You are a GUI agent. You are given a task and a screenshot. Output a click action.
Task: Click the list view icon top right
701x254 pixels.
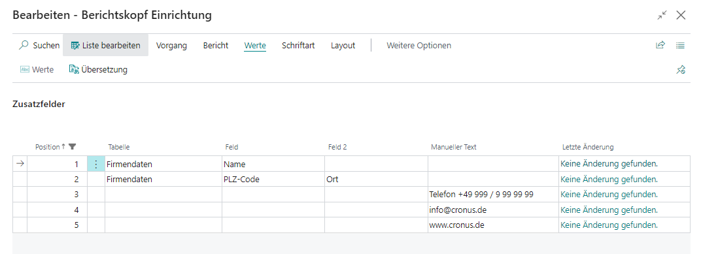coord(681,45)
